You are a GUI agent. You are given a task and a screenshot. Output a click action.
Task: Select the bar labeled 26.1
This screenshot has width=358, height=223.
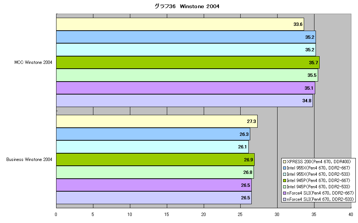coord(152,147)
